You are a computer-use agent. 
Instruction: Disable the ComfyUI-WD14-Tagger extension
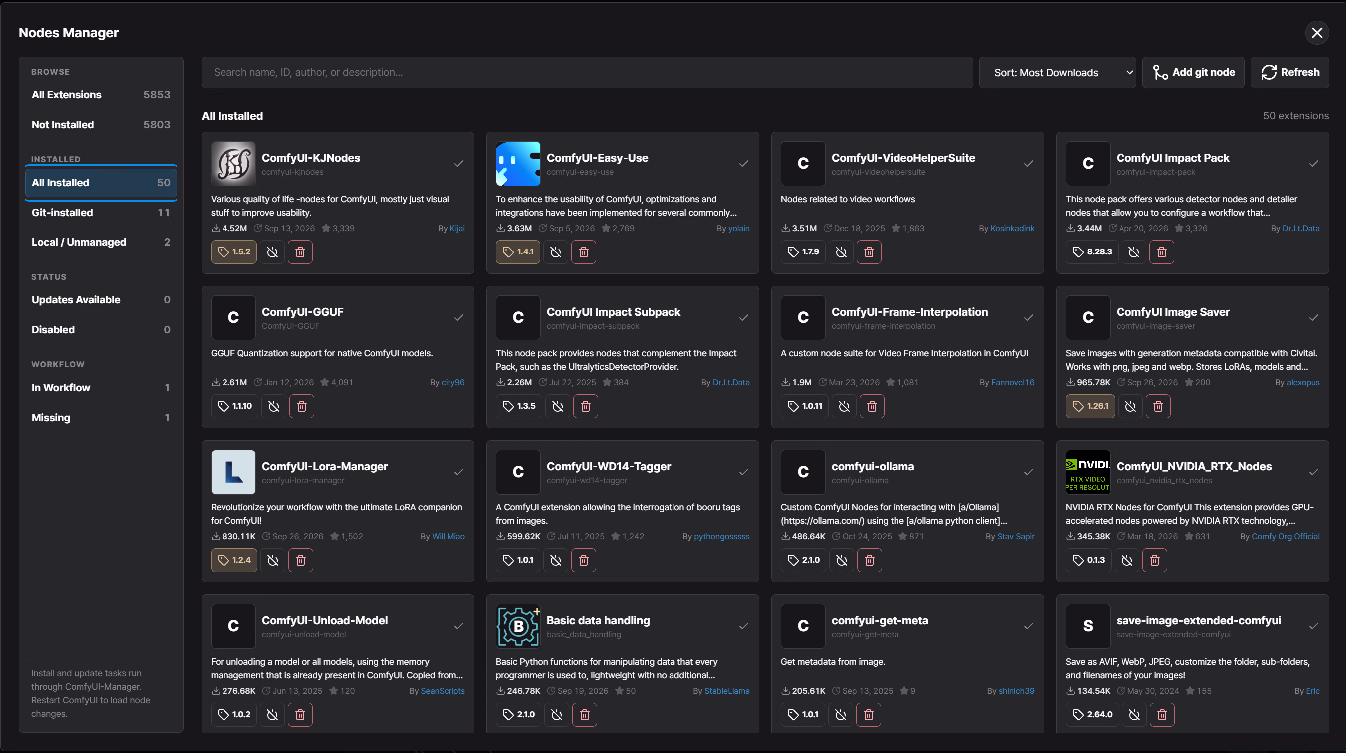point(555,560)
